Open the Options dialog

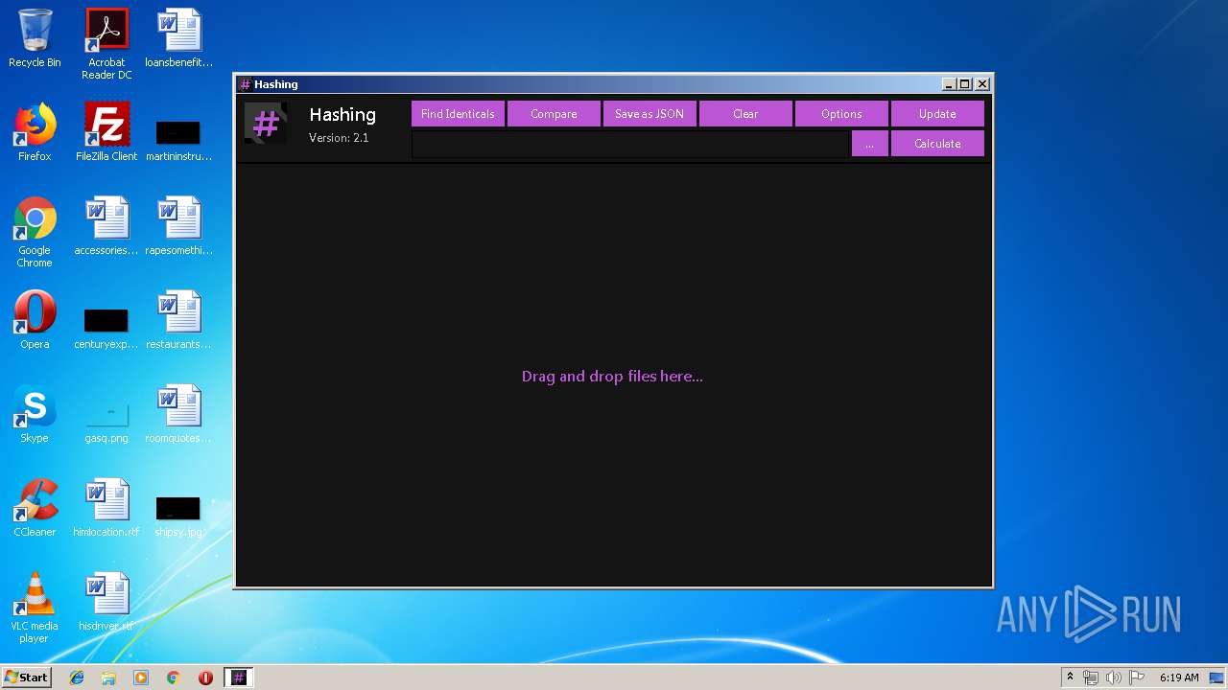841,114
